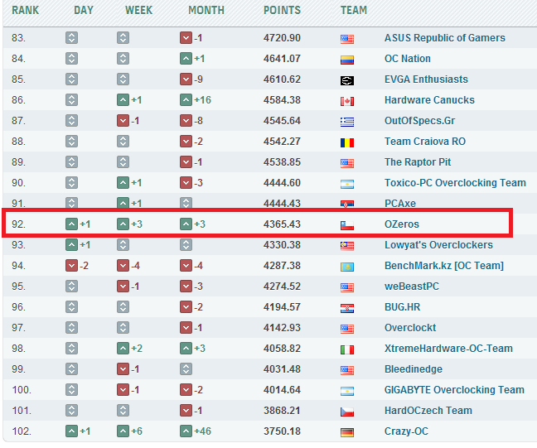This screenshot has height=448, width=537.
Task: Click the DAY column header
Action: tap(84, 10)
